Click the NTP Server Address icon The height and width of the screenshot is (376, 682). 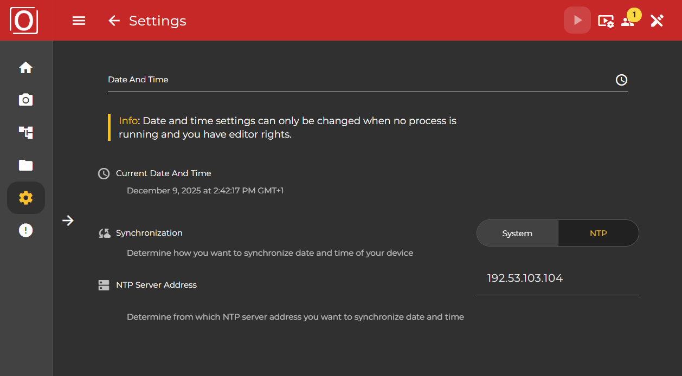[x=104, y=285]
